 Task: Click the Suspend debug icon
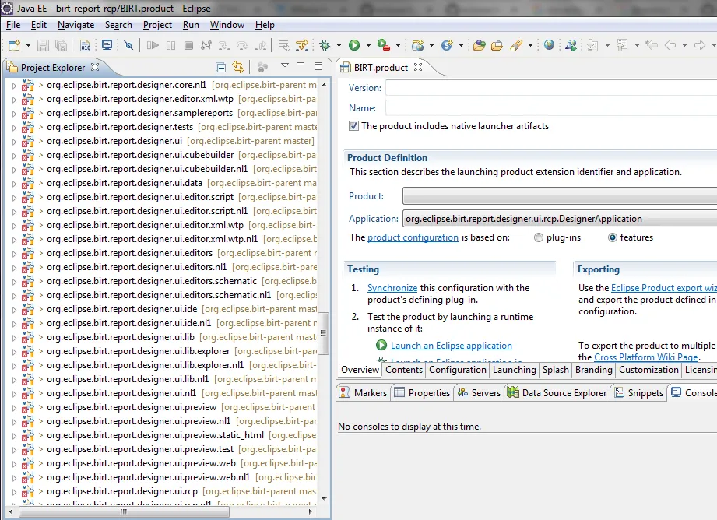click(171, 45)
